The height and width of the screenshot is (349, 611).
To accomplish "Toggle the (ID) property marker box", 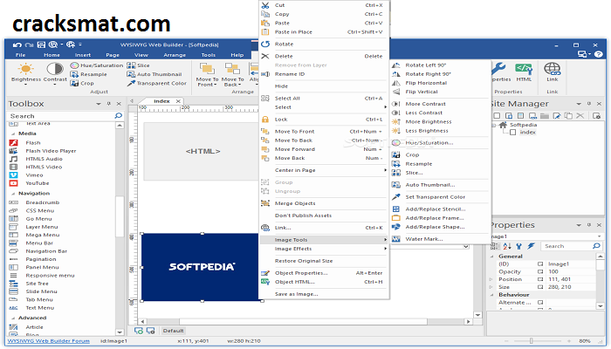I will click(x=540, y=264).
